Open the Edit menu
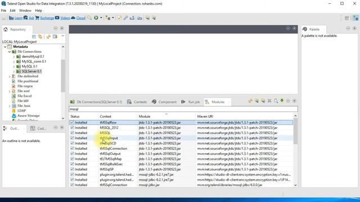The image size is (360, 202). pos(12,11)
